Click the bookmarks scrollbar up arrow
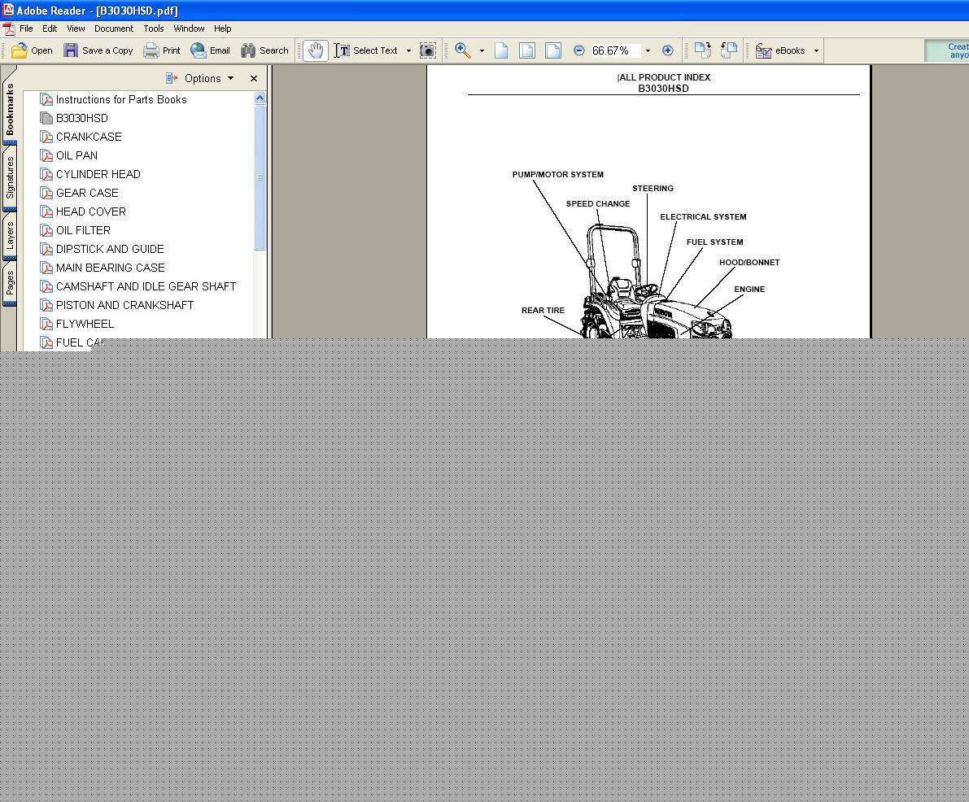This screenshot has width=969, height=802. click(260, 98)
